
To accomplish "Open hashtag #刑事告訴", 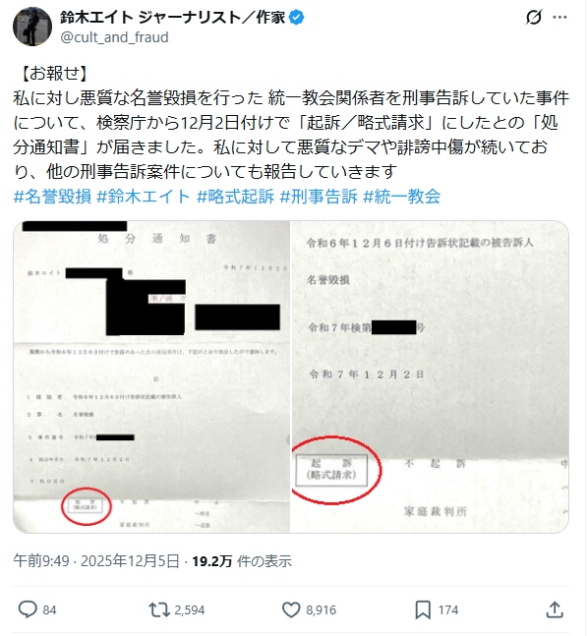I will click(319, 197).
